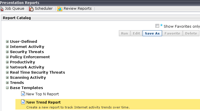
Task: Select the Trends label
Action: [17, 83]
